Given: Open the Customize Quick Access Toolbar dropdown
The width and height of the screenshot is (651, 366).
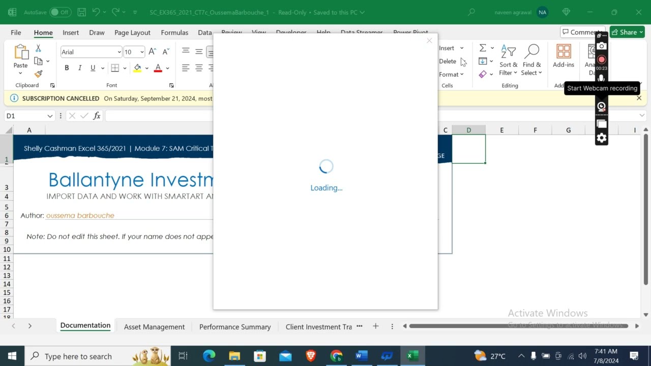Looking at the screenshot, I should coord(135,12).
